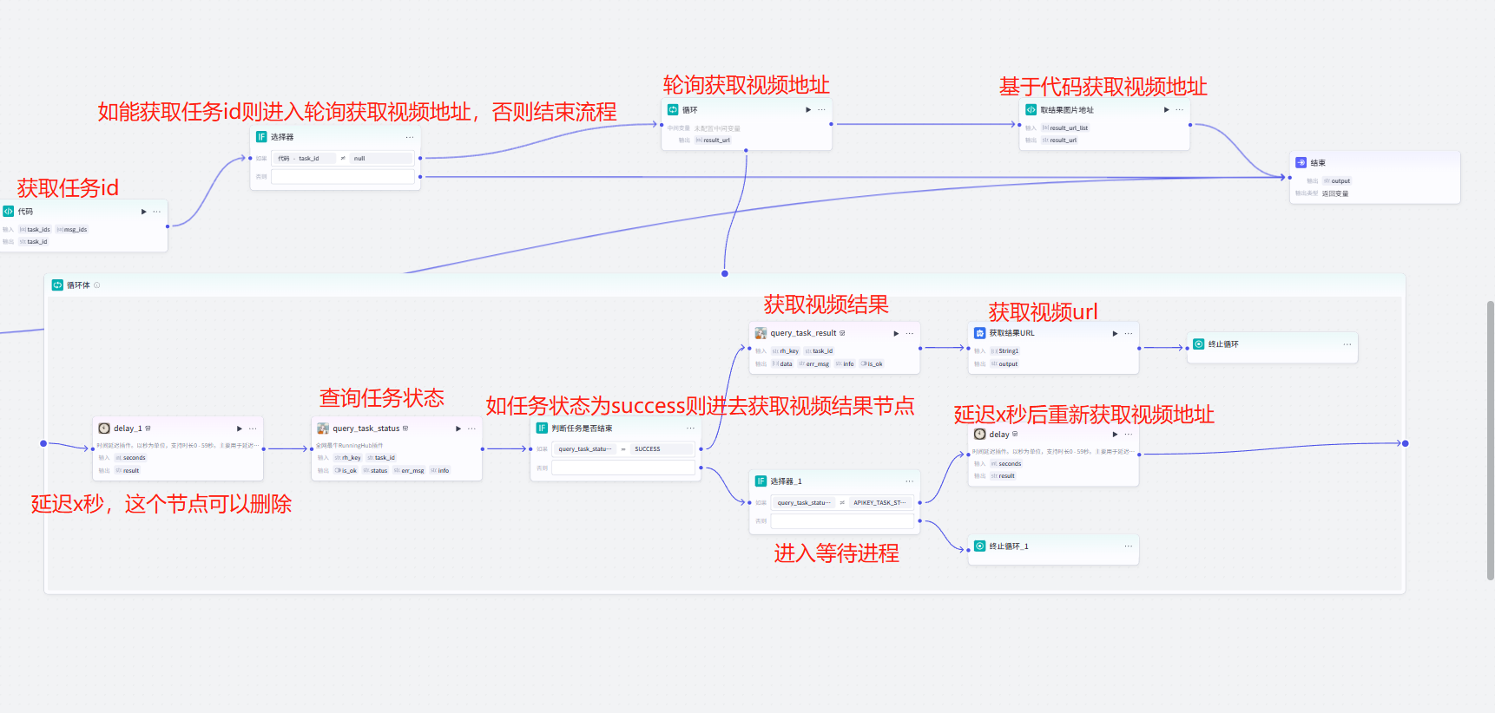Run the 循环 node with its play button
Screen dimensions: 1495x713
pos(808,110)
